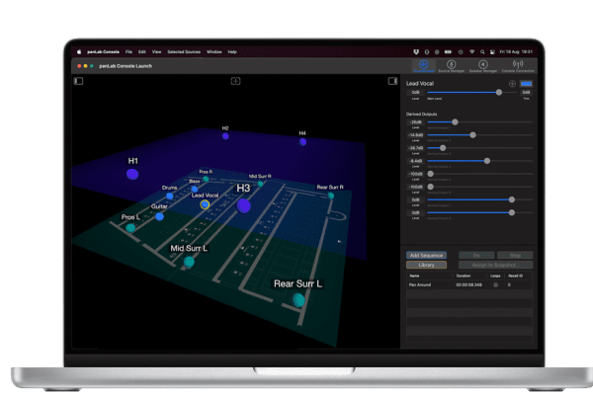Click the Derived Output 7 slider knob
The width and height of the screenshot is (593, 395).
512,199
